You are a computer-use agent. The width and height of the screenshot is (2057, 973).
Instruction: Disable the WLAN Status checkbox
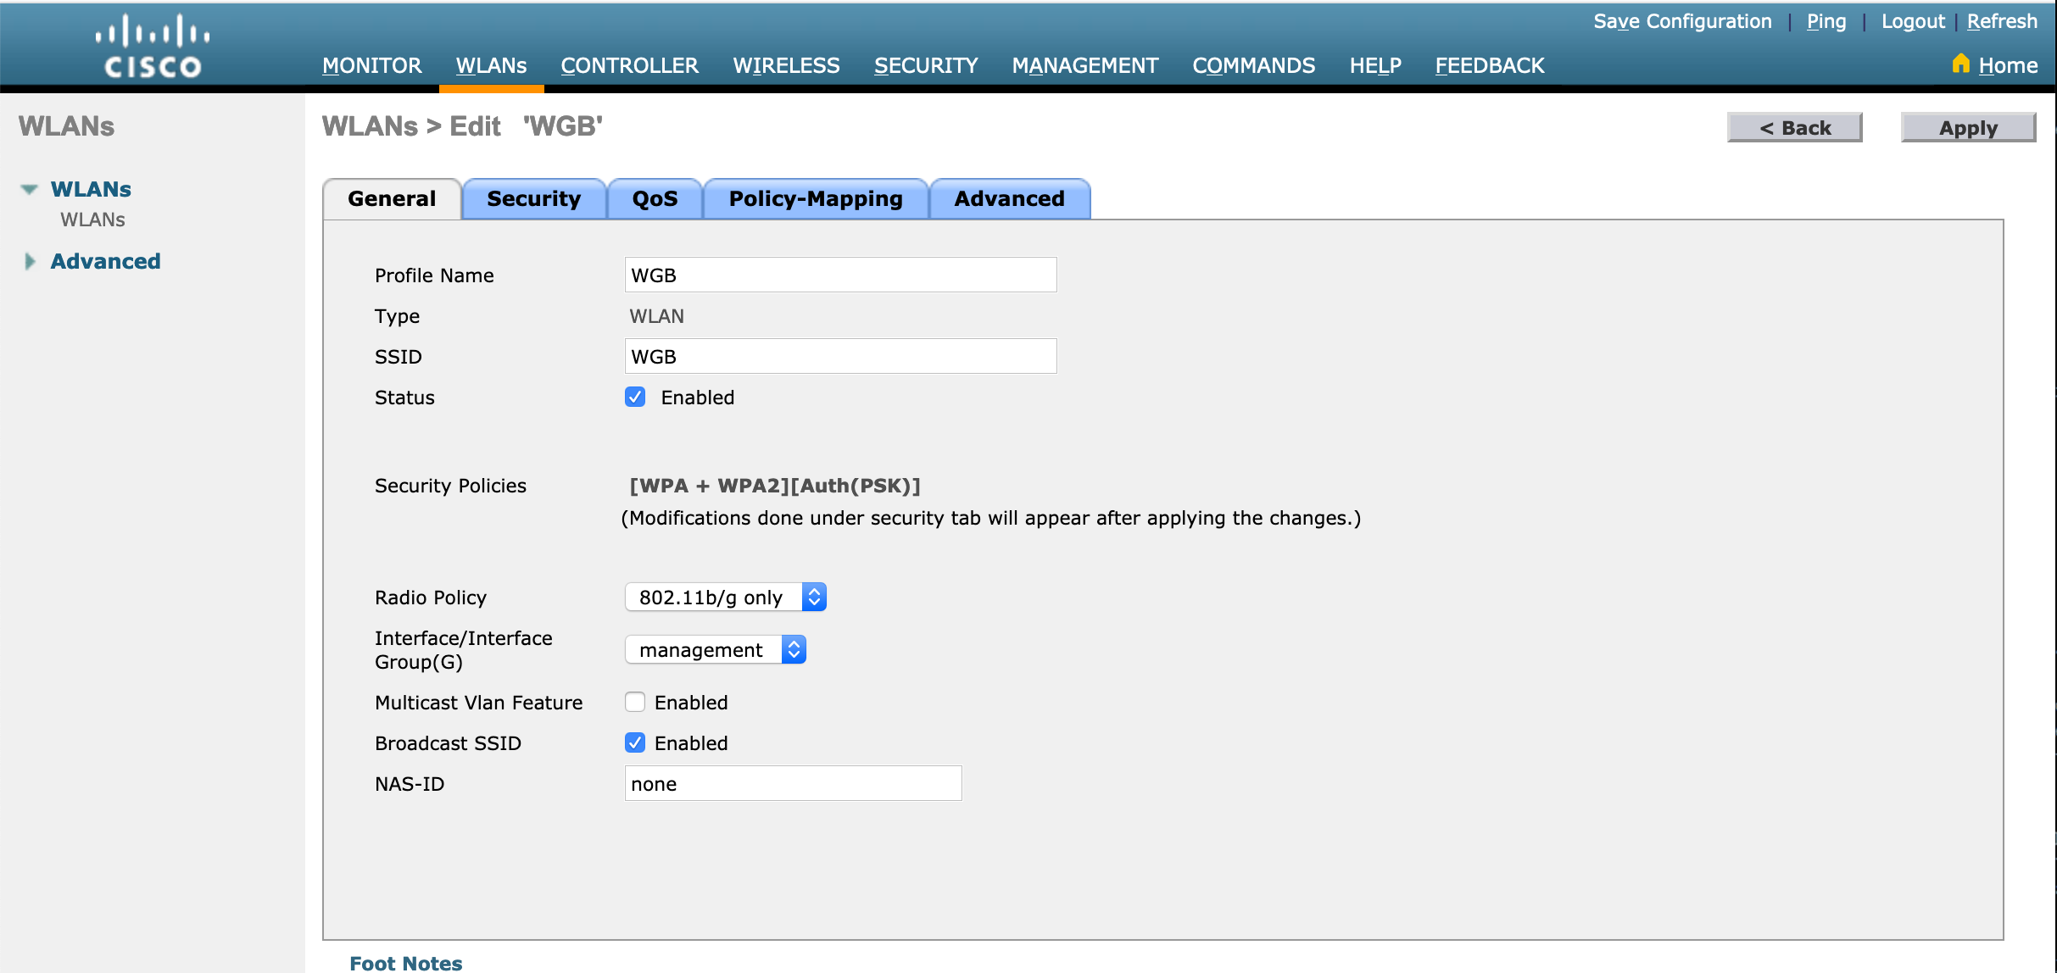pos(635,397)
